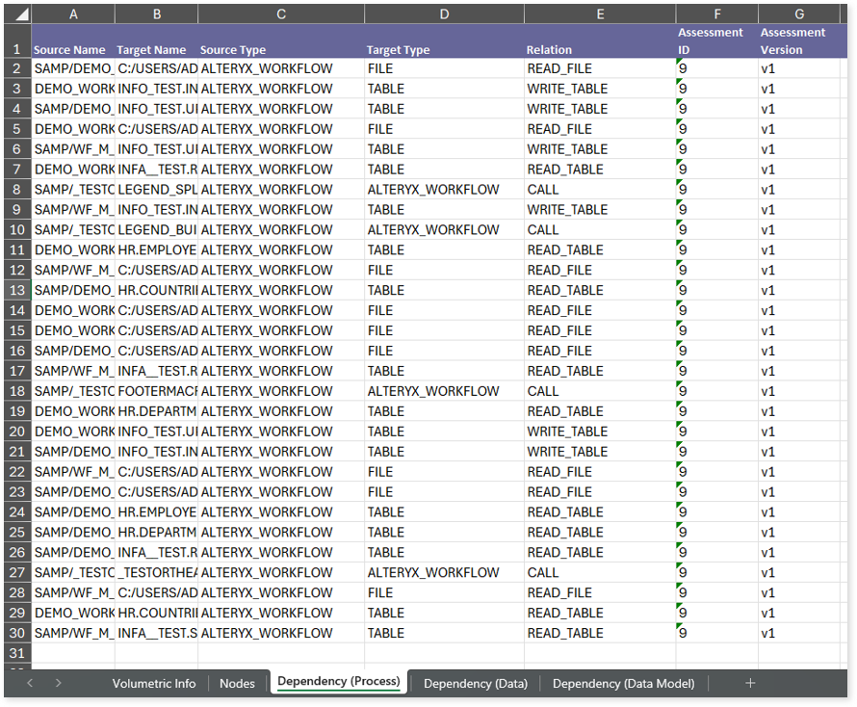Select column C header
857x707 pixels.
[281, 14]
